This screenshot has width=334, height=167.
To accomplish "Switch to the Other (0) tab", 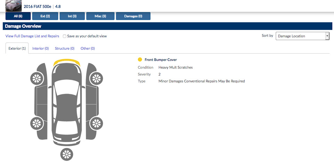I will tap(88, 48).
